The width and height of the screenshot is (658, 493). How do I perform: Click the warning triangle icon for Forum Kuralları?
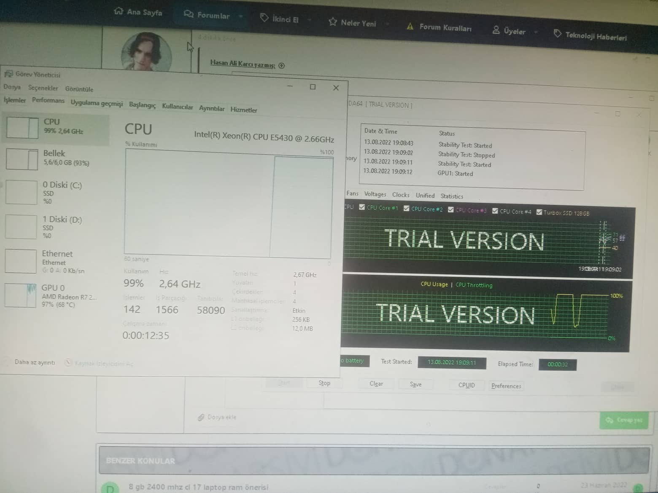click(x=410, y=26)
